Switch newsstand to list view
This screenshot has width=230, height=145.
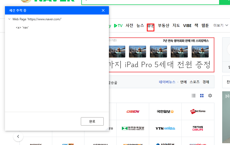coord(194,96)
